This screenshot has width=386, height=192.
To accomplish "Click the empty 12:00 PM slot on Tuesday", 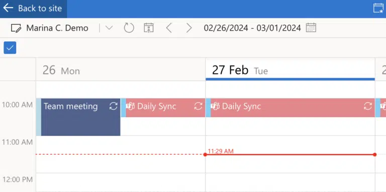I will 290,182.
